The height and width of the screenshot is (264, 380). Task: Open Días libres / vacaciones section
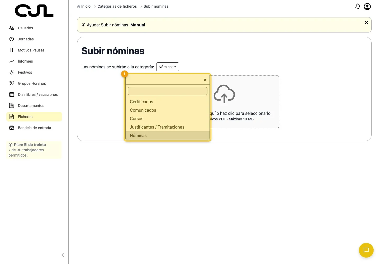point(34,95)
